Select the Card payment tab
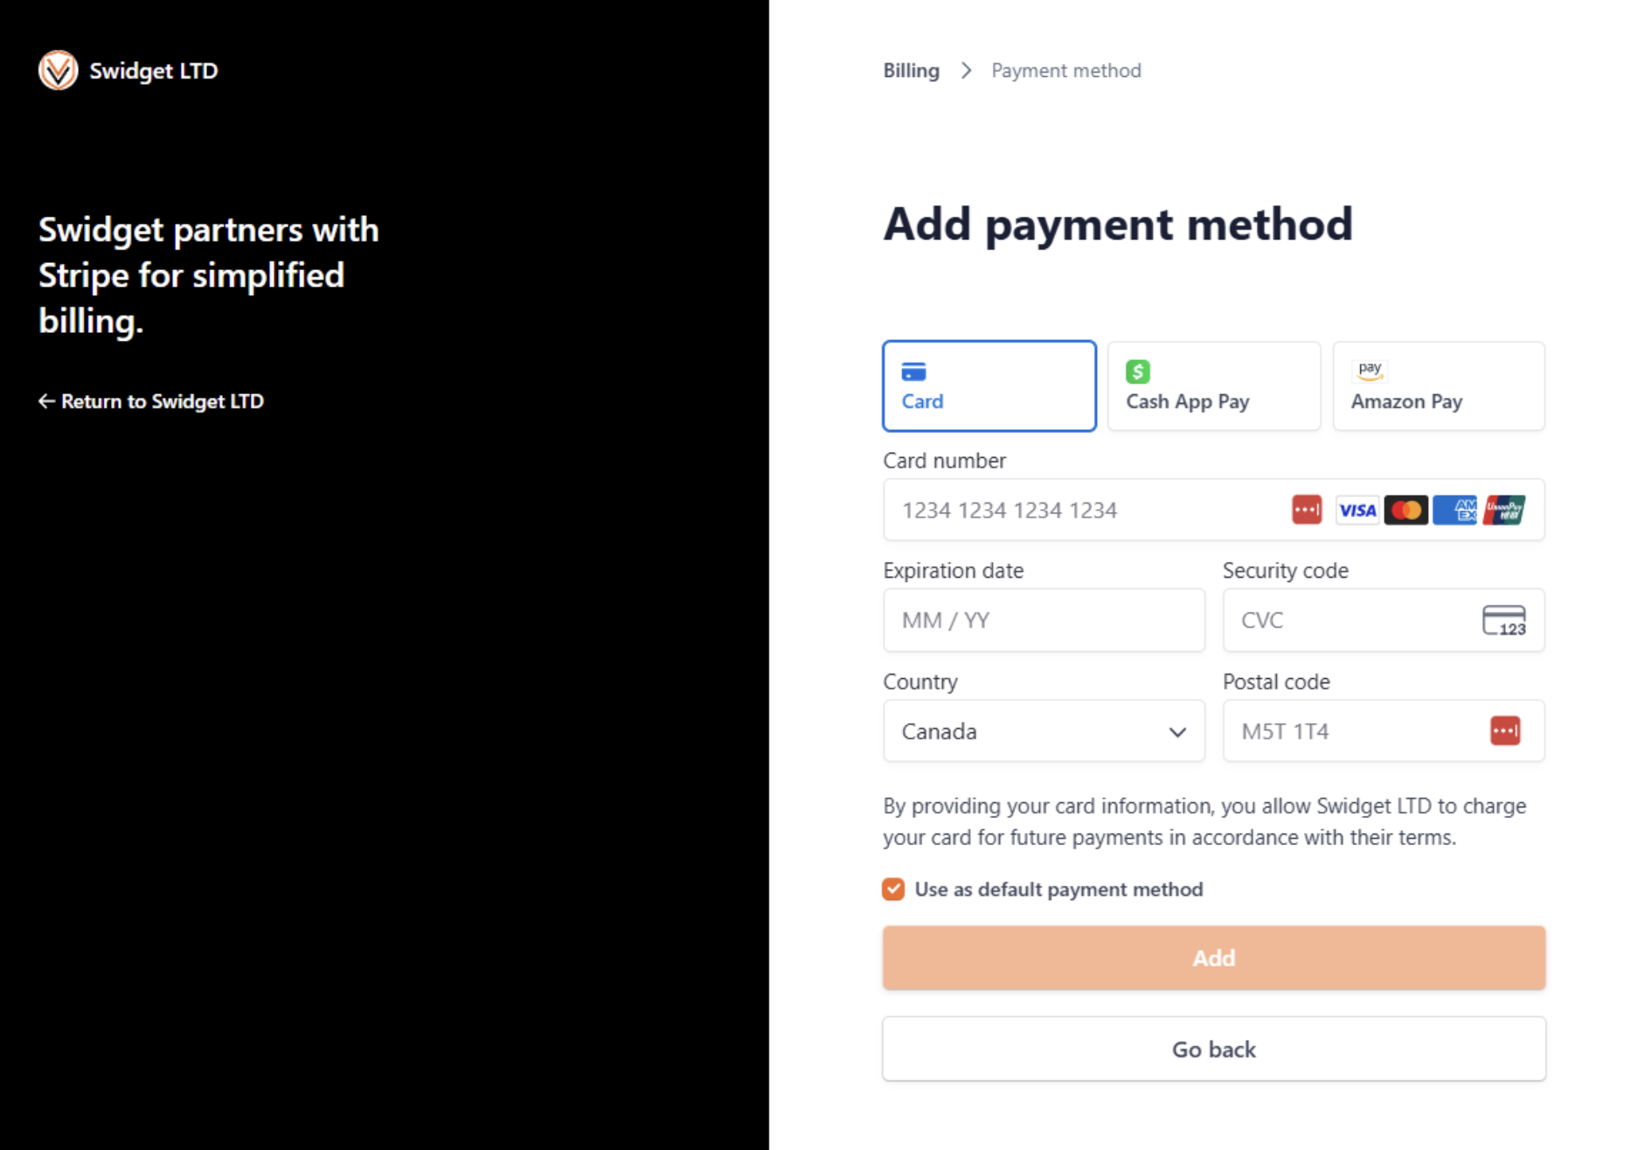 989,386
